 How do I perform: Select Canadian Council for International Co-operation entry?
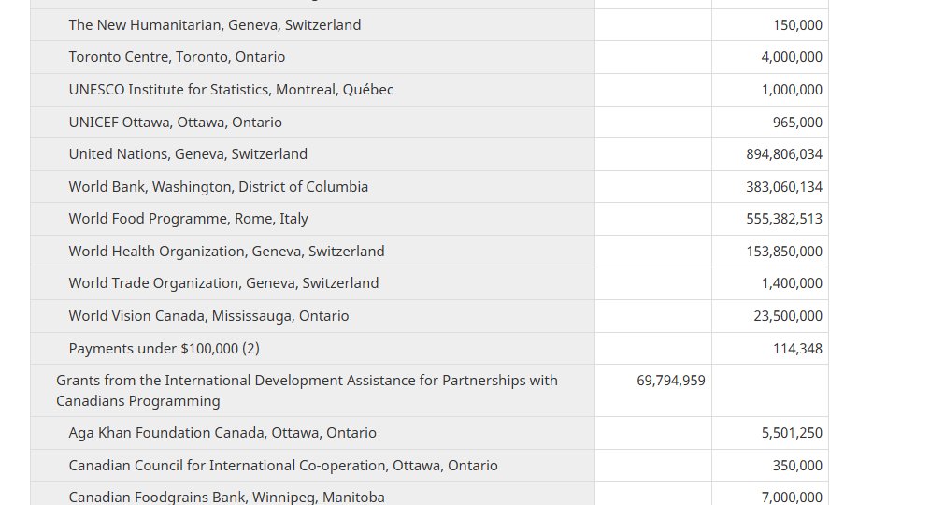coord(283,466)
